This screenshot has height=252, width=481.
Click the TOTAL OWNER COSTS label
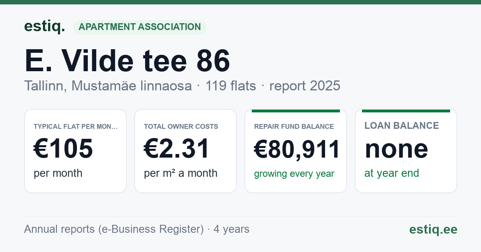[181, 126]
